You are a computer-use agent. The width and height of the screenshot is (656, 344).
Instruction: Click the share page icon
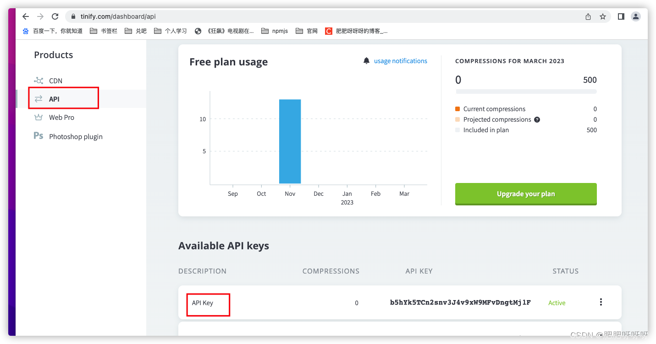click(588, 16)
